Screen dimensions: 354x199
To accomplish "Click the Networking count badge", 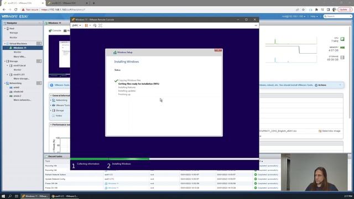I will coord(39,83).
